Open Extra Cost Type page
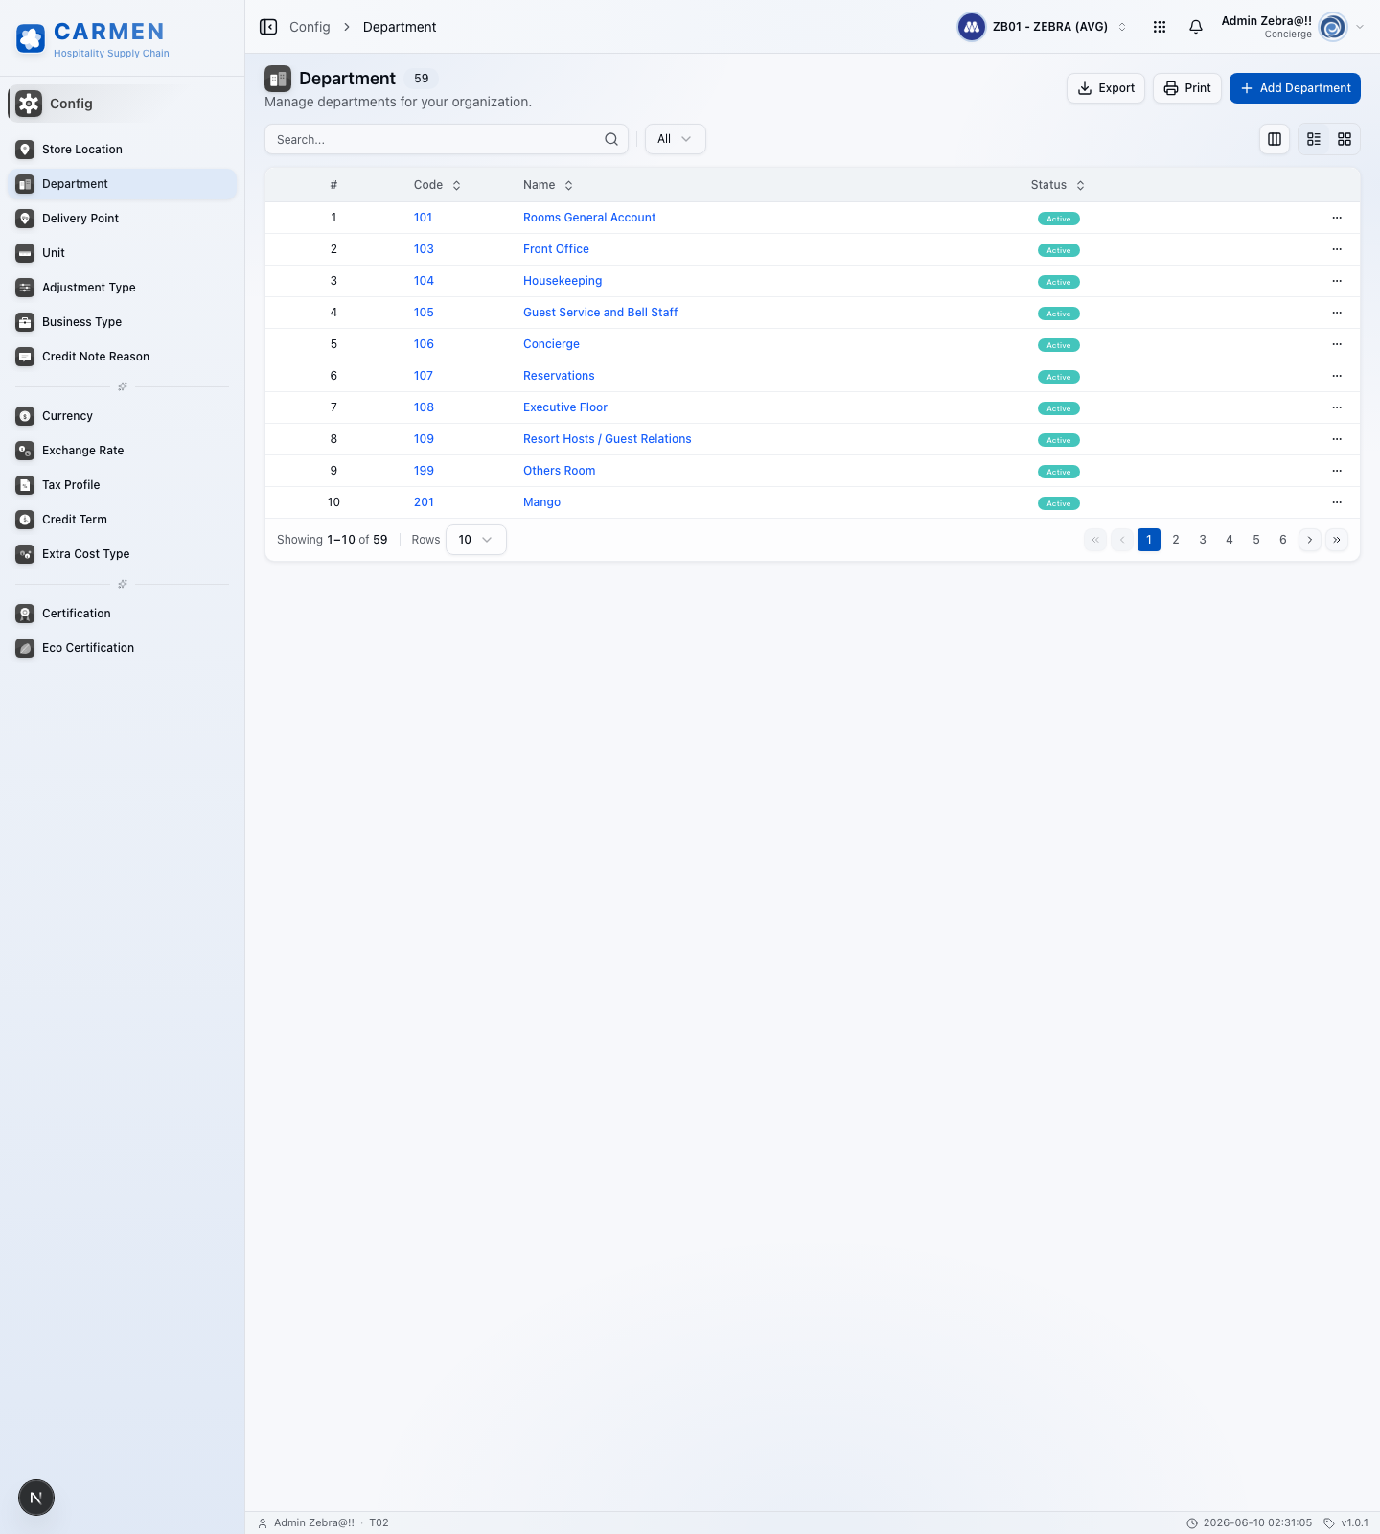The width and height of the screenshot is (1380, 1534). coord(123,554)
